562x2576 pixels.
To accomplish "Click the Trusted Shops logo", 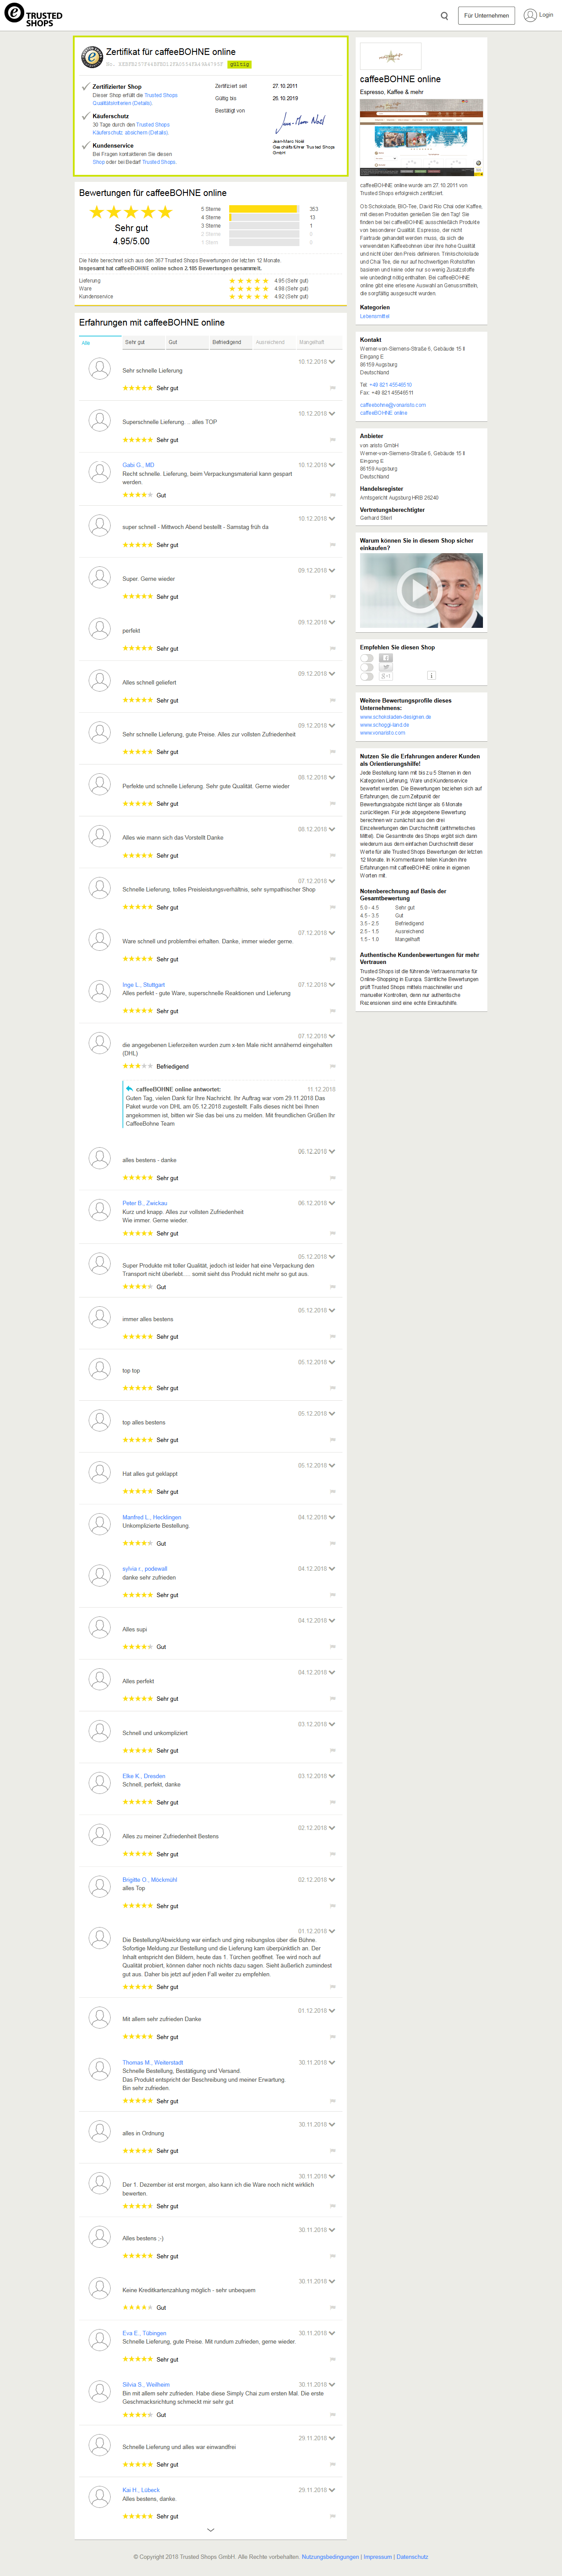I will [33, 15].
